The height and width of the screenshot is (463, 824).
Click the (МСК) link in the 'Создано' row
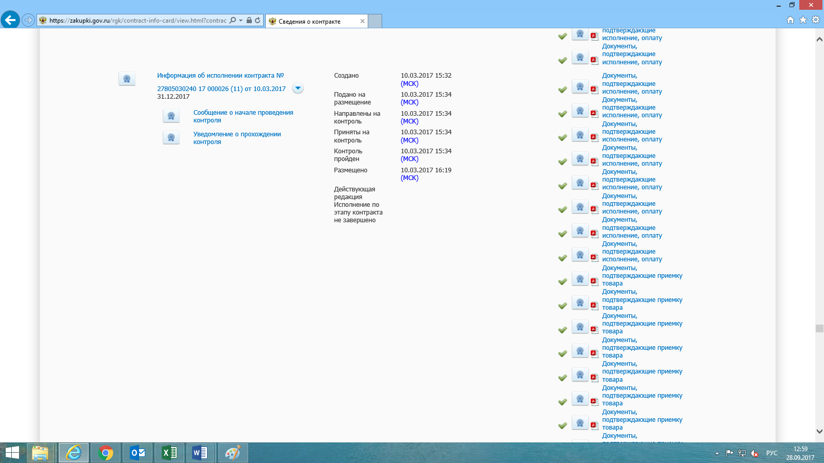pyautogui.click(x=409, y=83)
